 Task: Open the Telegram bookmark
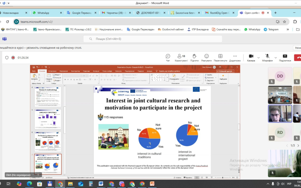tap(271, 29)
